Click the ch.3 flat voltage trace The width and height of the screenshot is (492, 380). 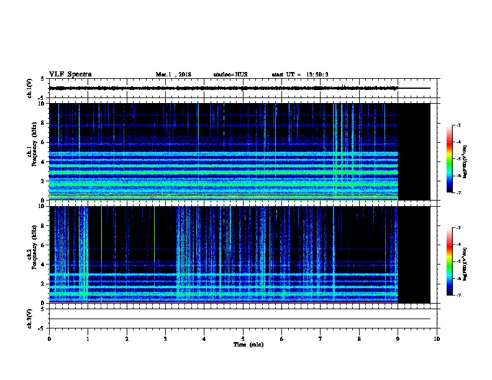click(239, 319)
